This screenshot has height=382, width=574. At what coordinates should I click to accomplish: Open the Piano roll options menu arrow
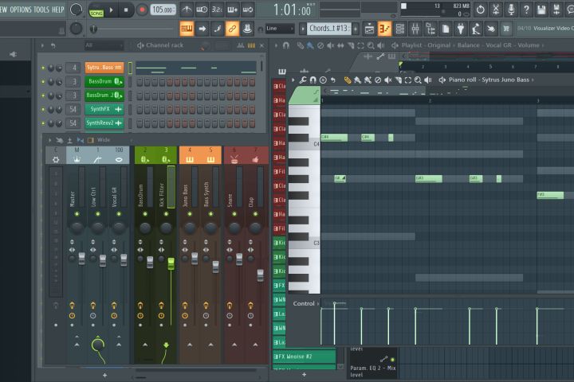[293, 80]
